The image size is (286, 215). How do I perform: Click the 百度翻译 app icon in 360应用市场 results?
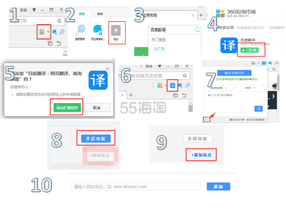(229, 46)
